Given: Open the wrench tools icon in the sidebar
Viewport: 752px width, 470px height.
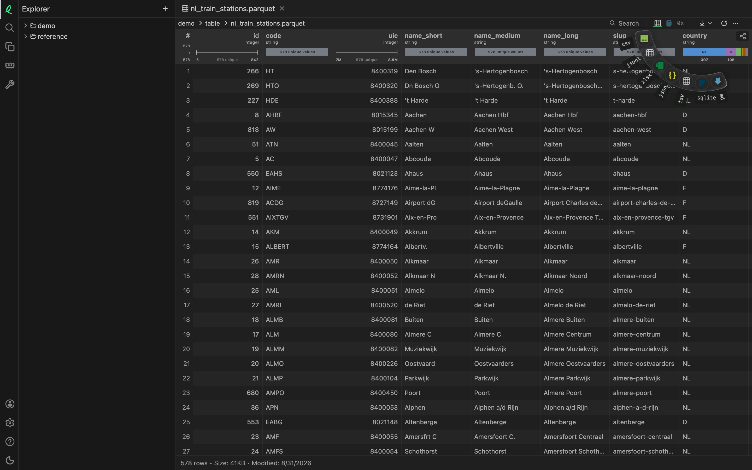Looking at the screenshot, I should 10,84.
